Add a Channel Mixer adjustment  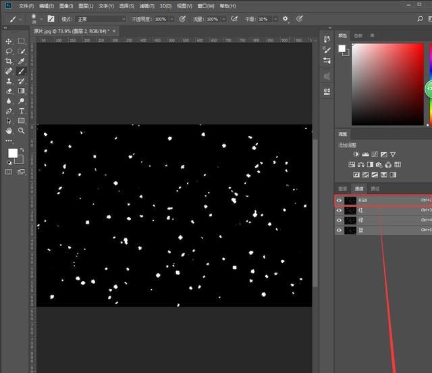point(388,165)
